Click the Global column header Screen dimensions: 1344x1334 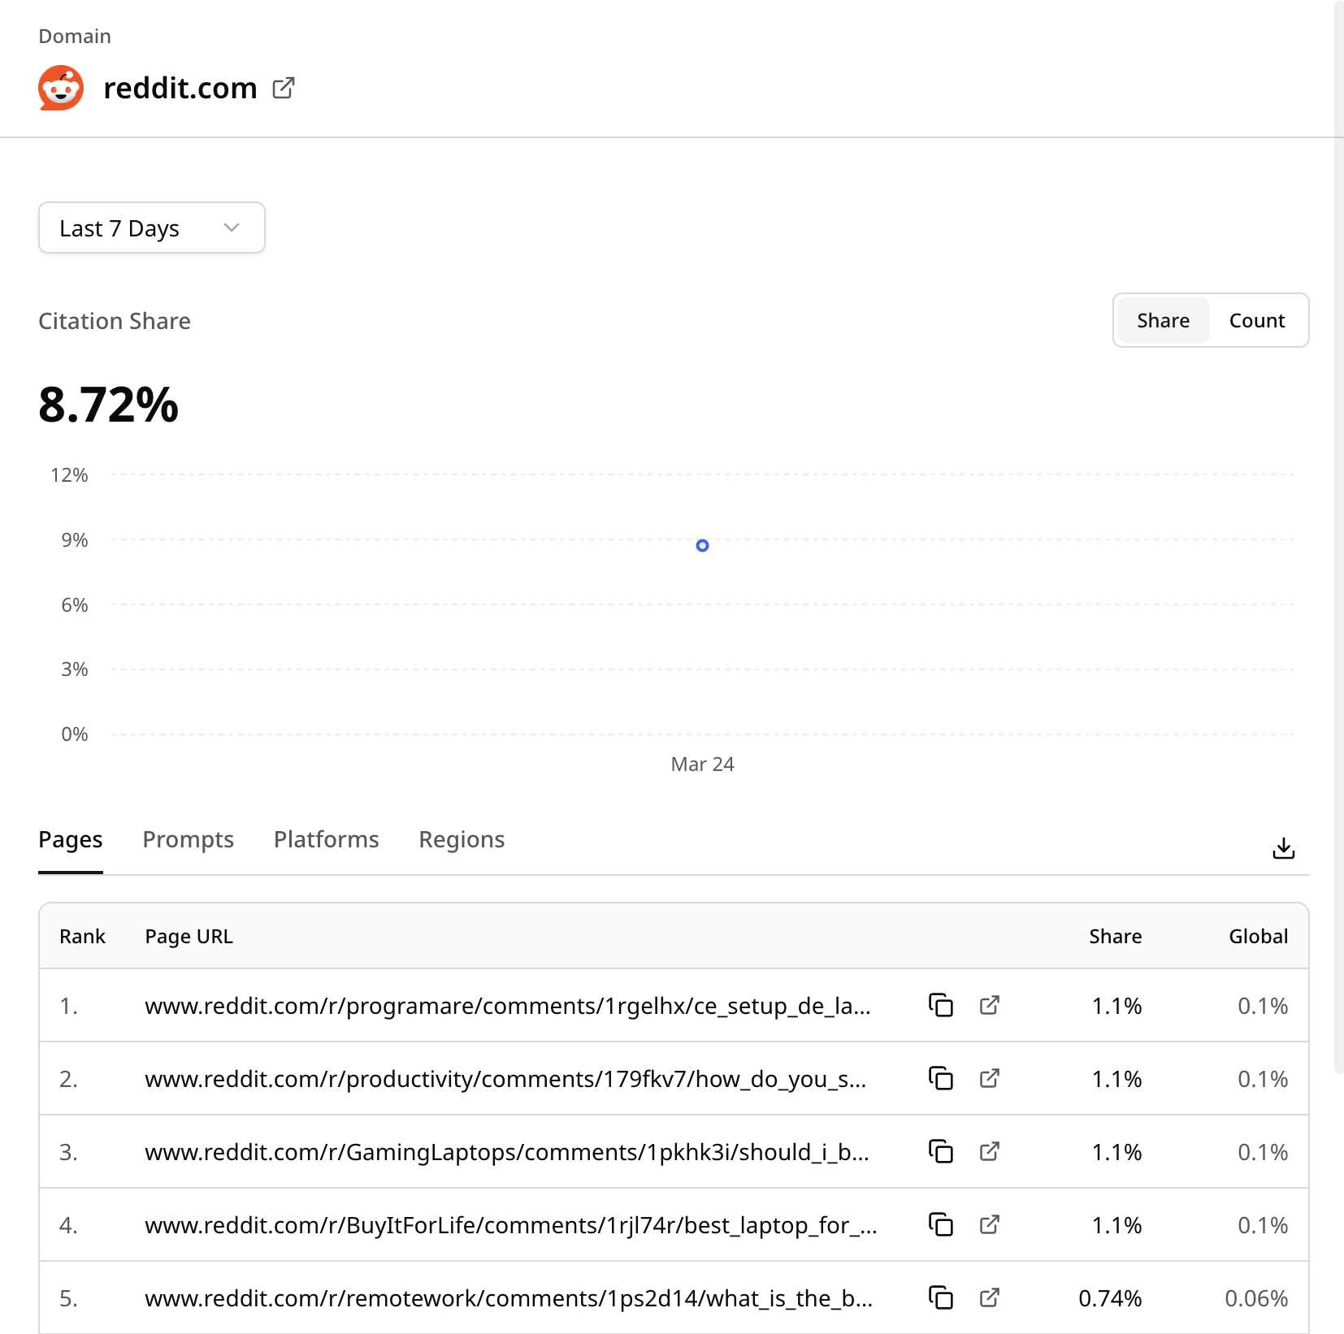click(x=1258, y=936)
